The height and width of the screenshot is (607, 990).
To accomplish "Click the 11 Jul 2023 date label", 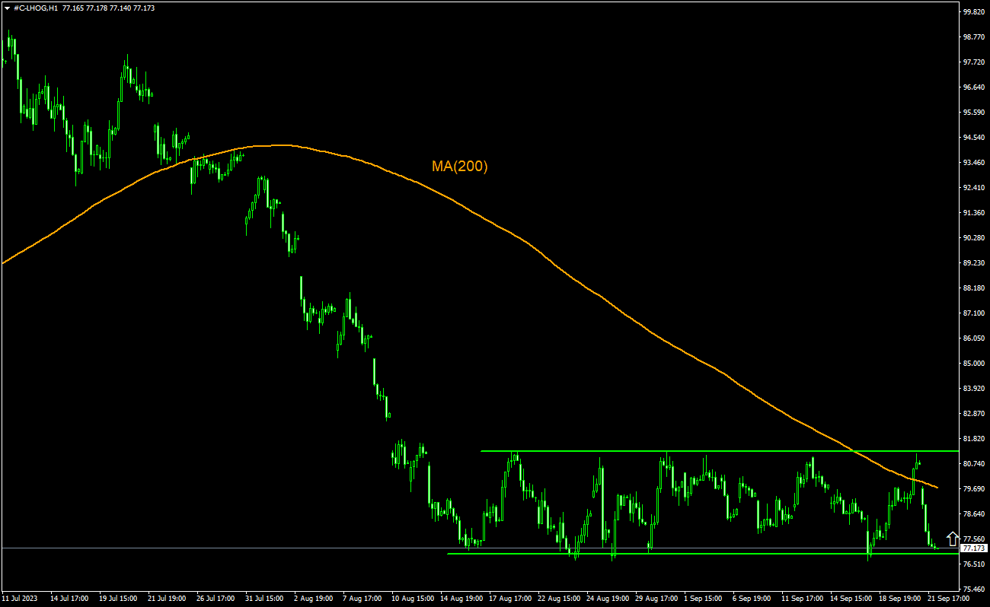I will click(x=21, y=599).
